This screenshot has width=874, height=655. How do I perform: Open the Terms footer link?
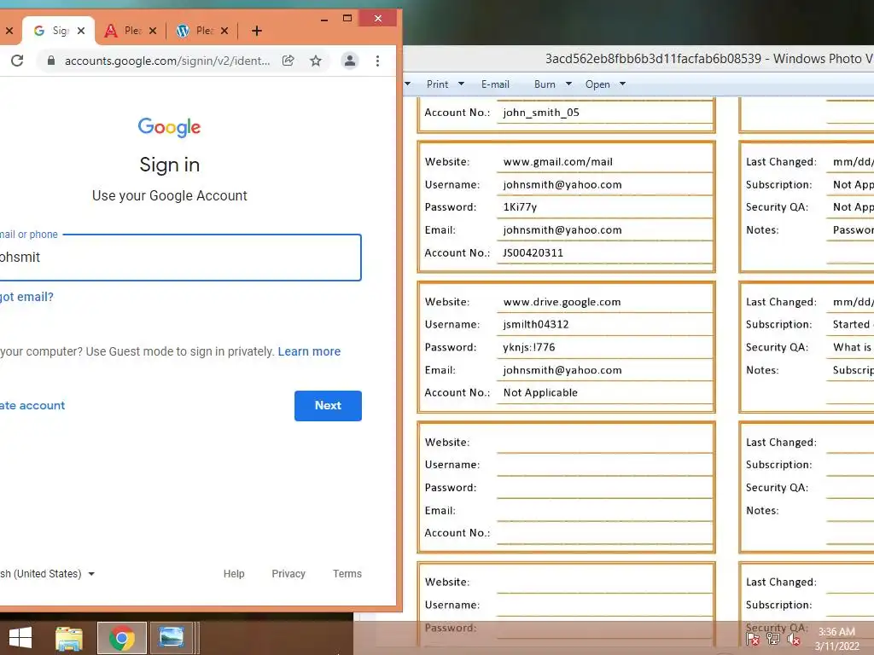click(347, 574)
